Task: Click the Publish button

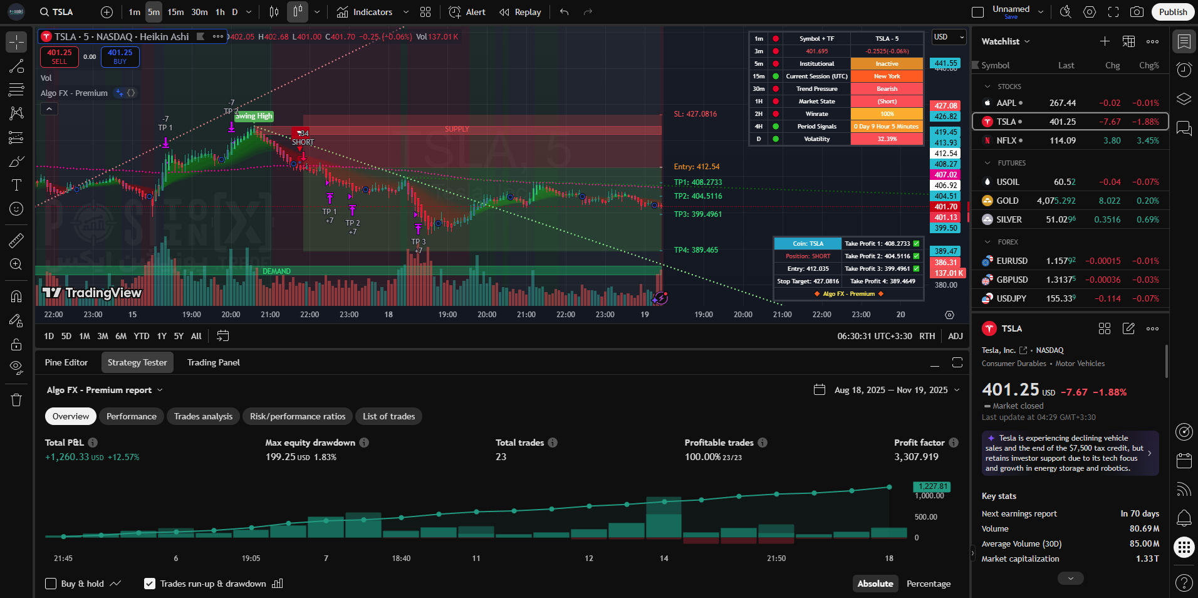Action: [1172, 12]
